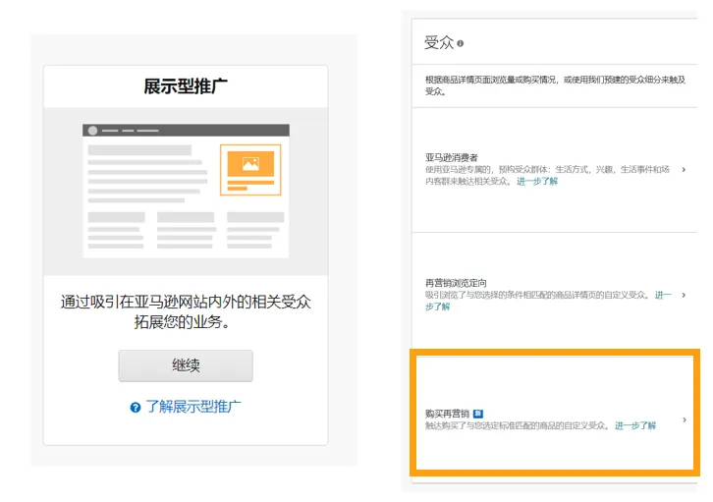The height and width of the screenshot is (502, 713).
Task: Click the 展示型推广 title
Action: (186, 86)
